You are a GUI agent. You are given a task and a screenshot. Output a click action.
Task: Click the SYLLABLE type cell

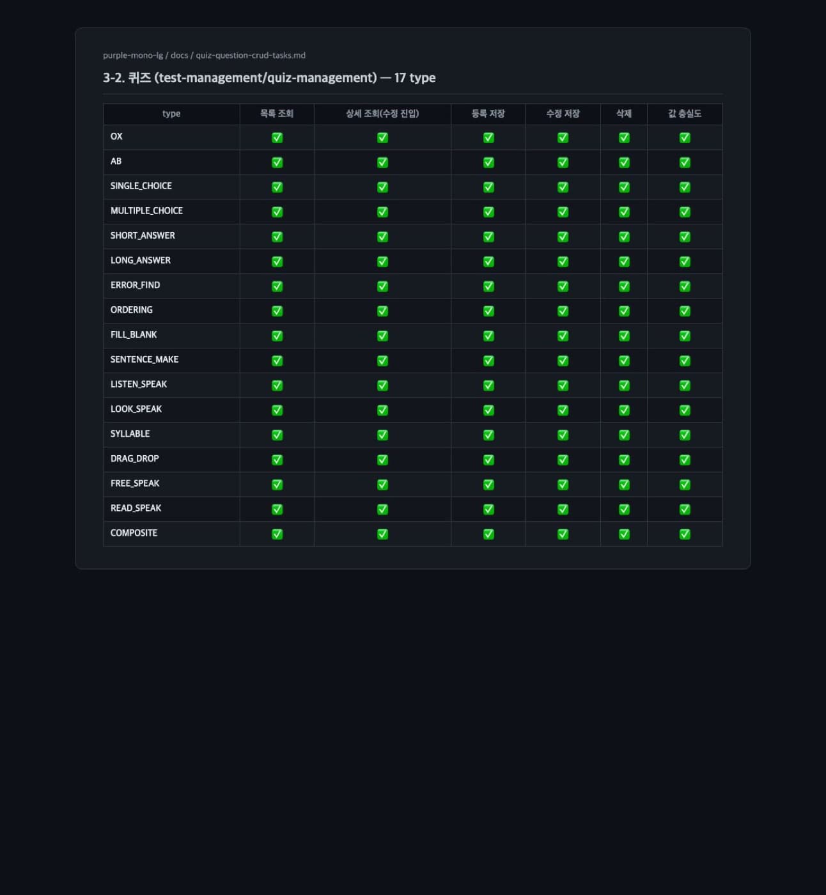(x=171, y=434)
